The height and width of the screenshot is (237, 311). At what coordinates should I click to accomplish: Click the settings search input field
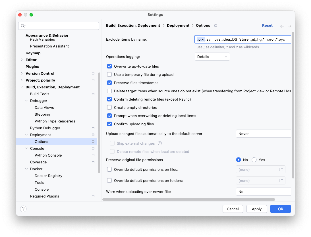pyautogui.click(x=59, y=26)
